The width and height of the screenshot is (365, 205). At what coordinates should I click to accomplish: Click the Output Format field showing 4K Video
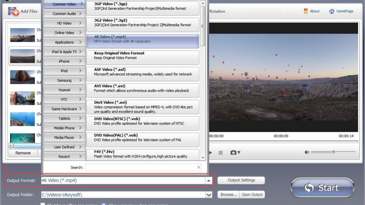pos(123,180)
